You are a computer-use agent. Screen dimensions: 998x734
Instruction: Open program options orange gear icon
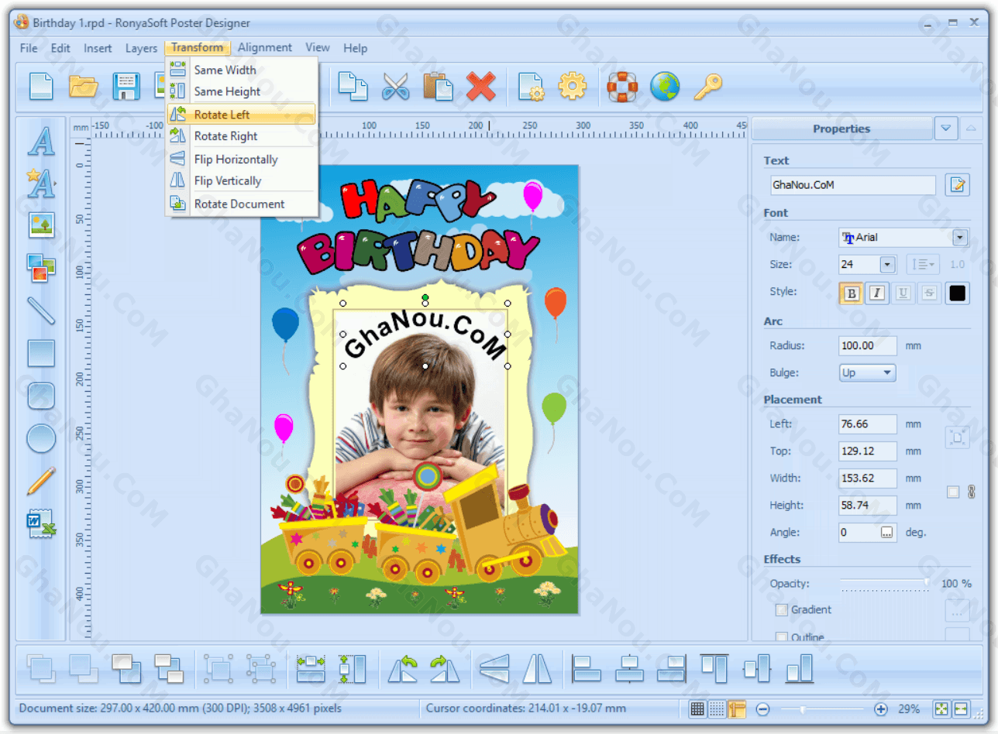coord(573,85)
